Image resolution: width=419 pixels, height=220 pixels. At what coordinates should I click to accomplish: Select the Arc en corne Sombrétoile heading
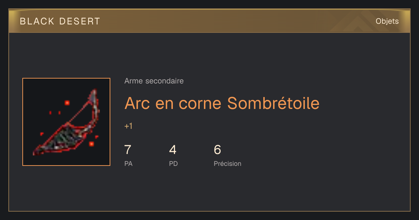click(222, 103)
